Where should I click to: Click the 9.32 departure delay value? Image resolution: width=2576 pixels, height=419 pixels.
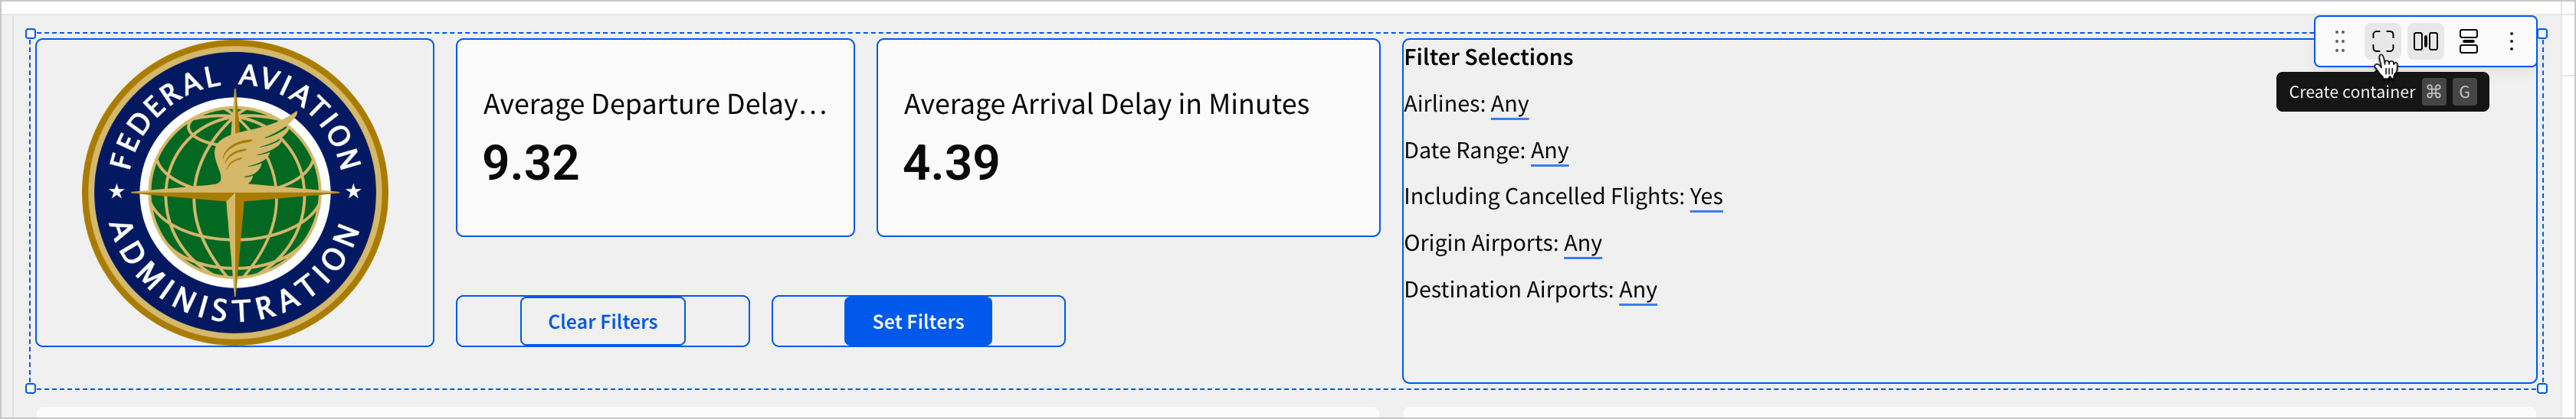pos(531,163)
